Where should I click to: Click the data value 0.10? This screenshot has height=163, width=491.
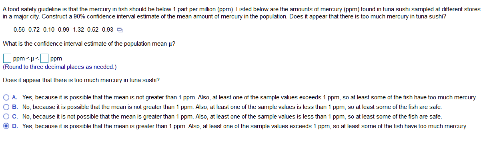[49, 30]
